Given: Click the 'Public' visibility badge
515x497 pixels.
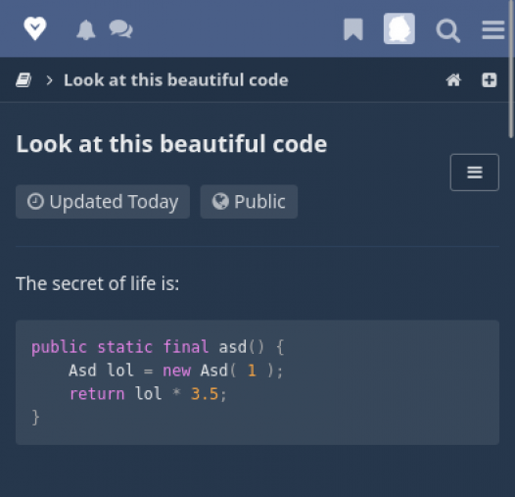Looking at the screenshot, I should (249, 202).
